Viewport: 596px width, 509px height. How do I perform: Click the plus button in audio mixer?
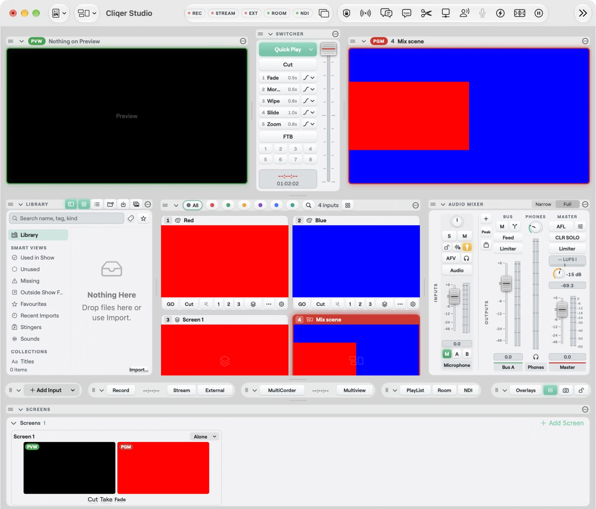[x=486, y=219]
